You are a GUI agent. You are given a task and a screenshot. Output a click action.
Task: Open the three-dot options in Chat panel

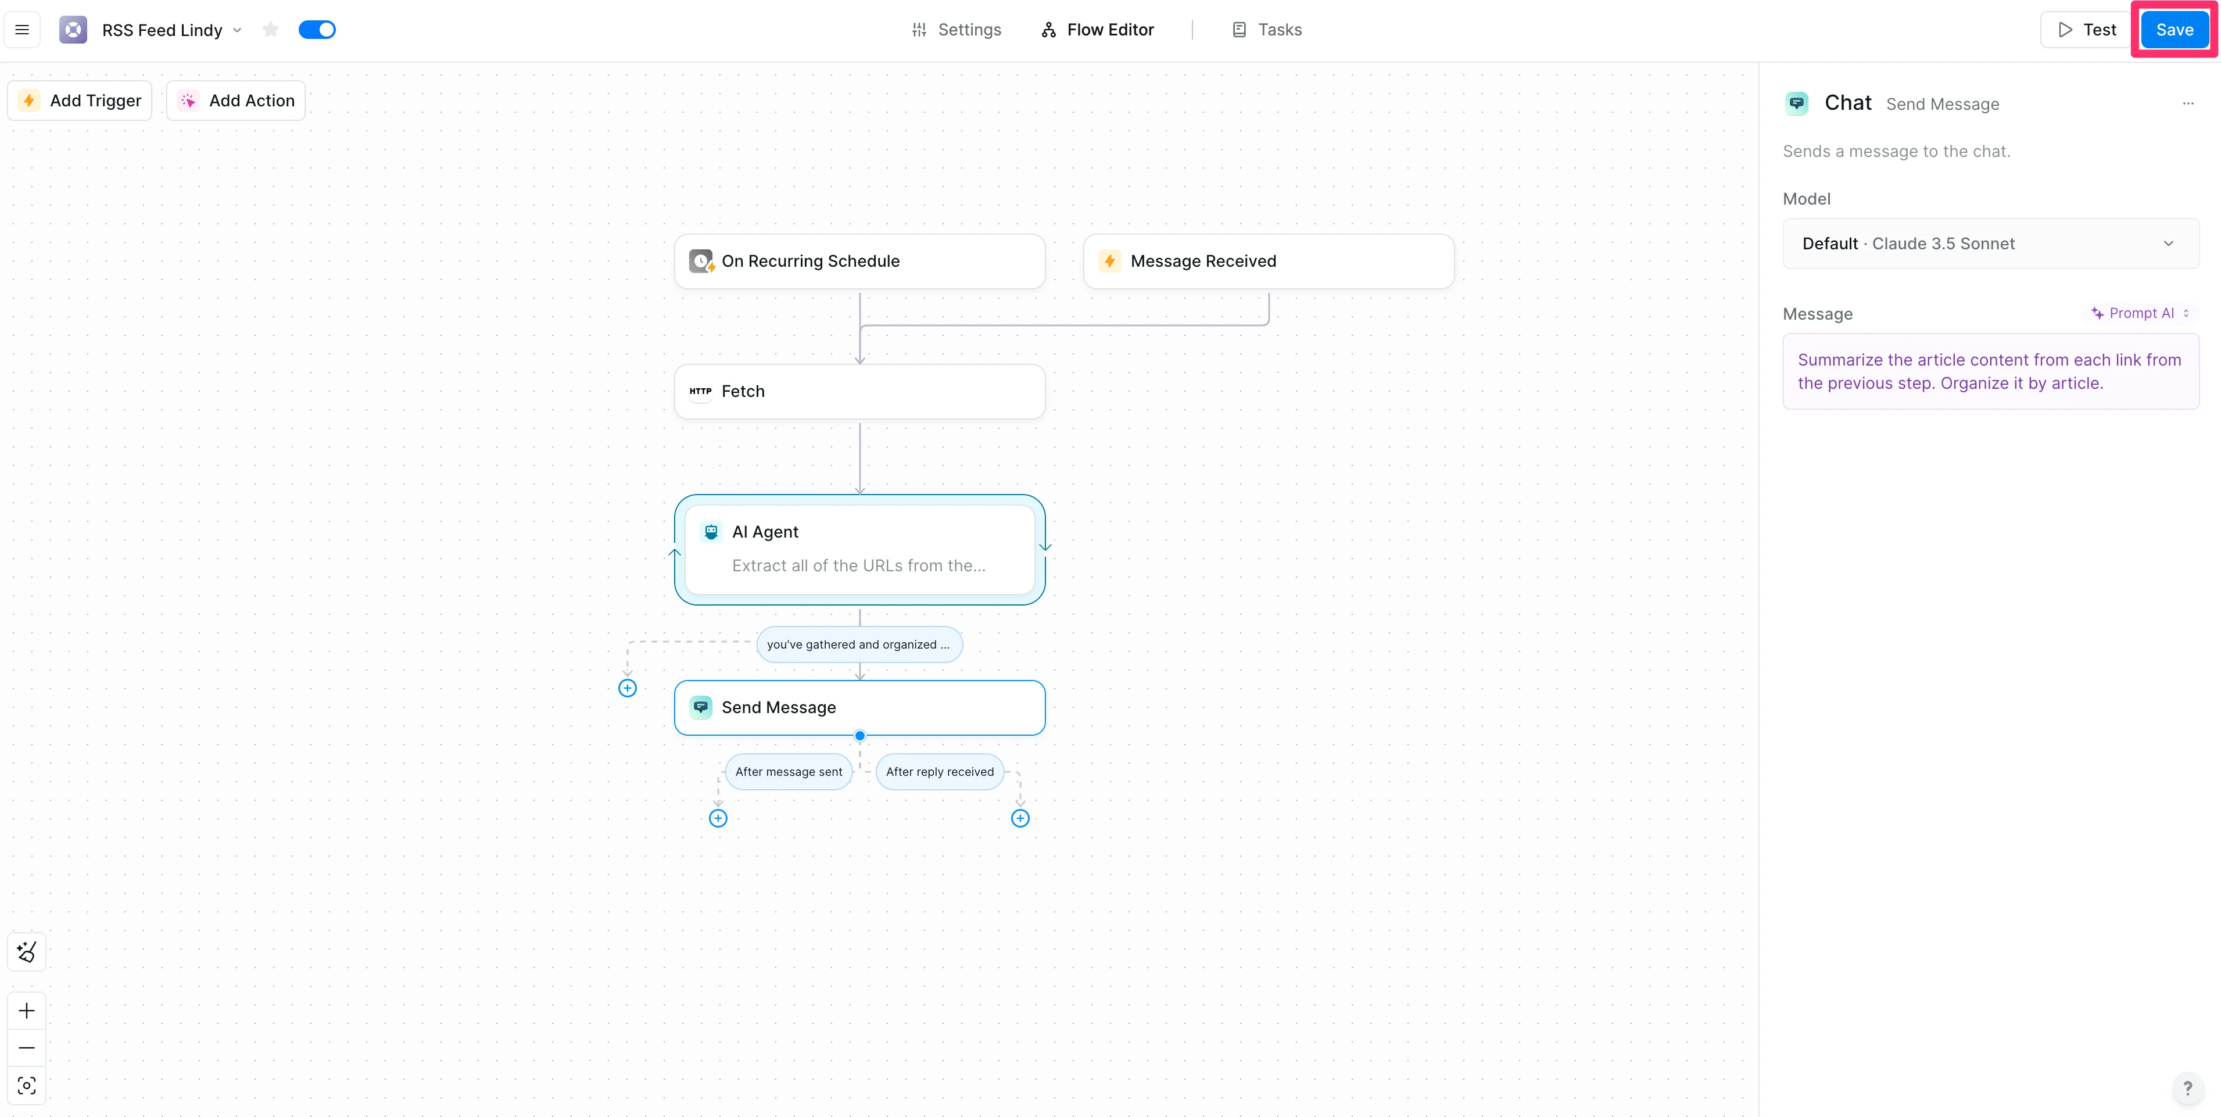pyautogui.click(x=2187, y=103)
